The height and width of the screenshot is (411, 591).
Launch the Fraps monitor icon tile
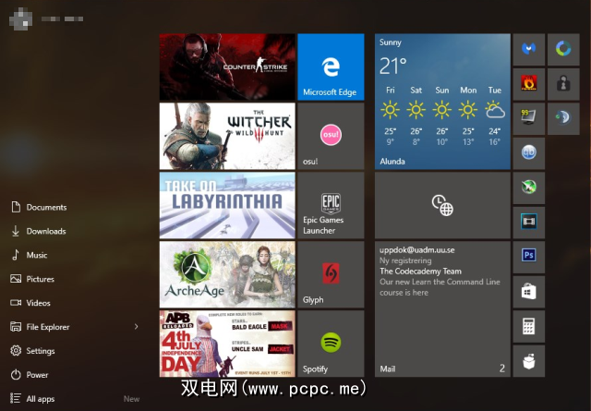529,118
